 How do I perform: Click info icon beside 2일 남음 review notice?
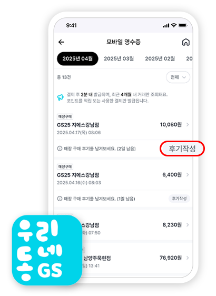pyautogui.click(x=60, y=149)
